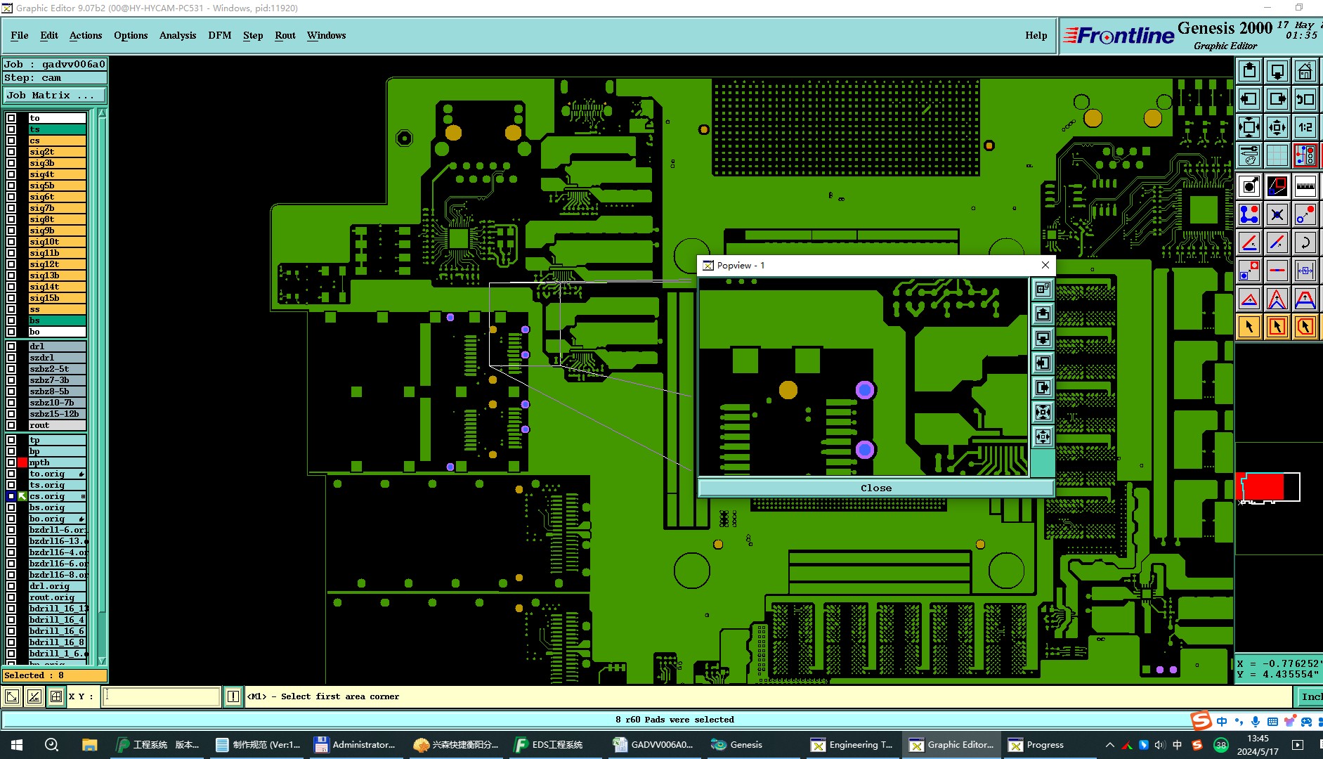Viewport: 1323px width, 759px height.
Task: Open the File menu
Action: tap(20, 35)
